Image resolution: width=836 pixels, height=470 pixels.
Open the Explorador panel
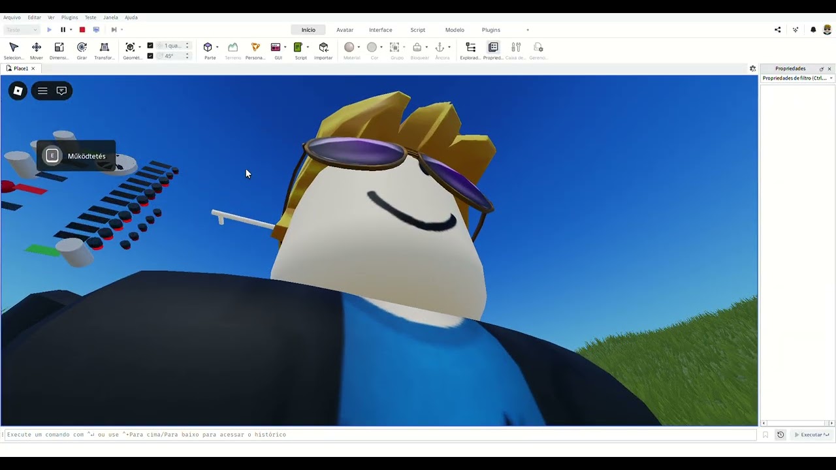pos(470,51)
